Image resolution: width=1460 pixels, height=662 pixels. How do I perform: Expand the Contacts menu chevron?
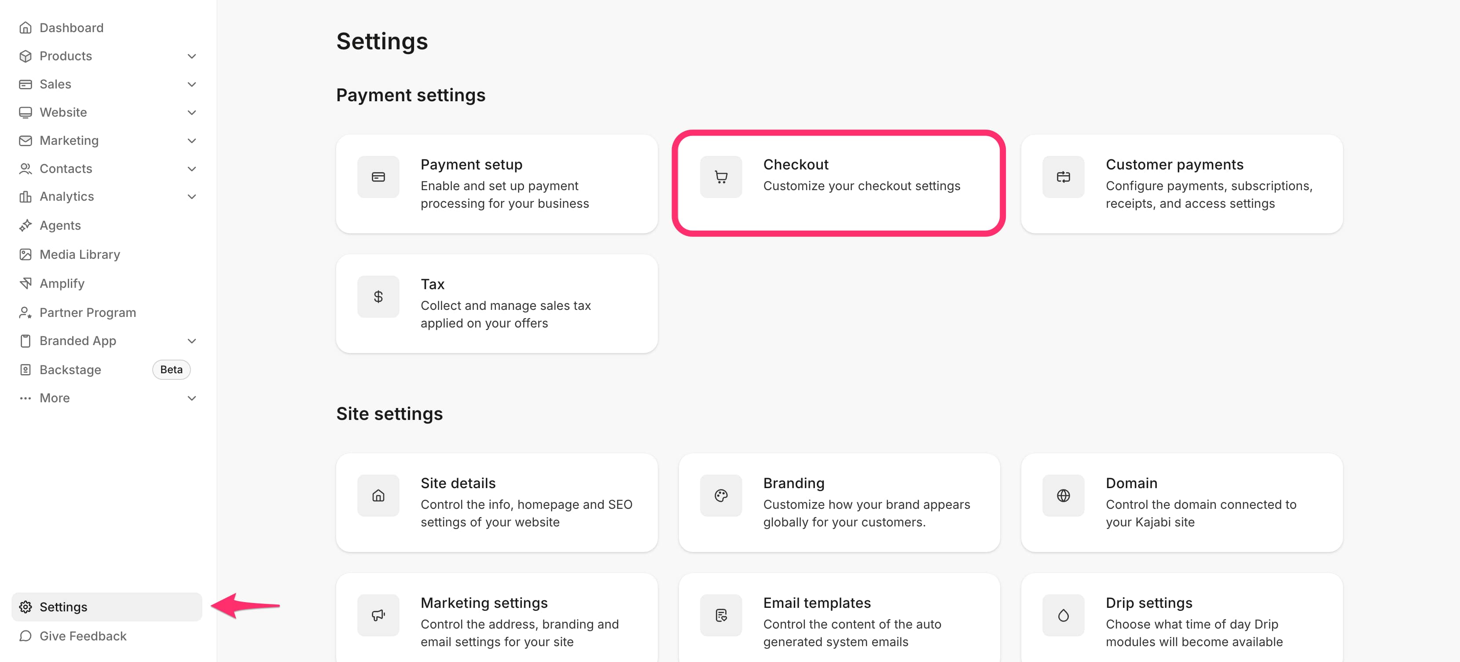(x=191, y=168)
